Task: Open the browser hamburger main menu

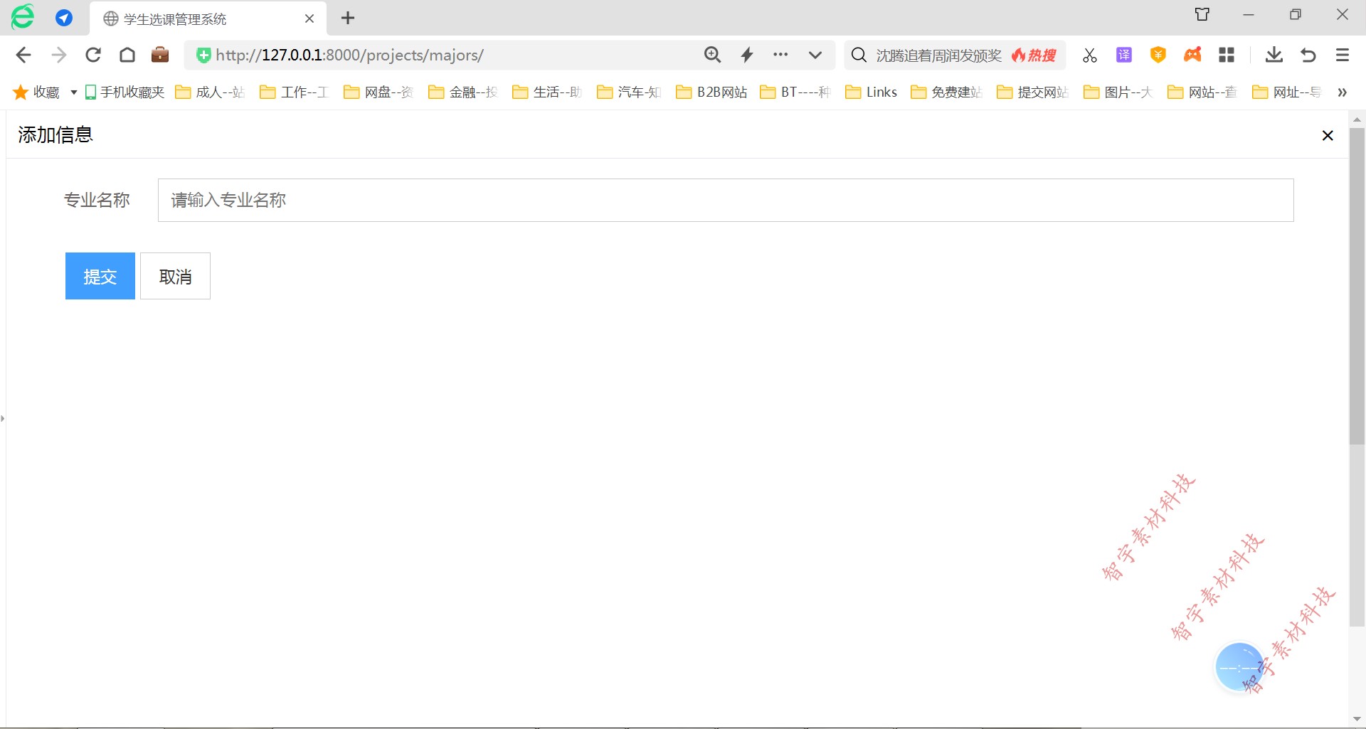Action: point(1343,55)
